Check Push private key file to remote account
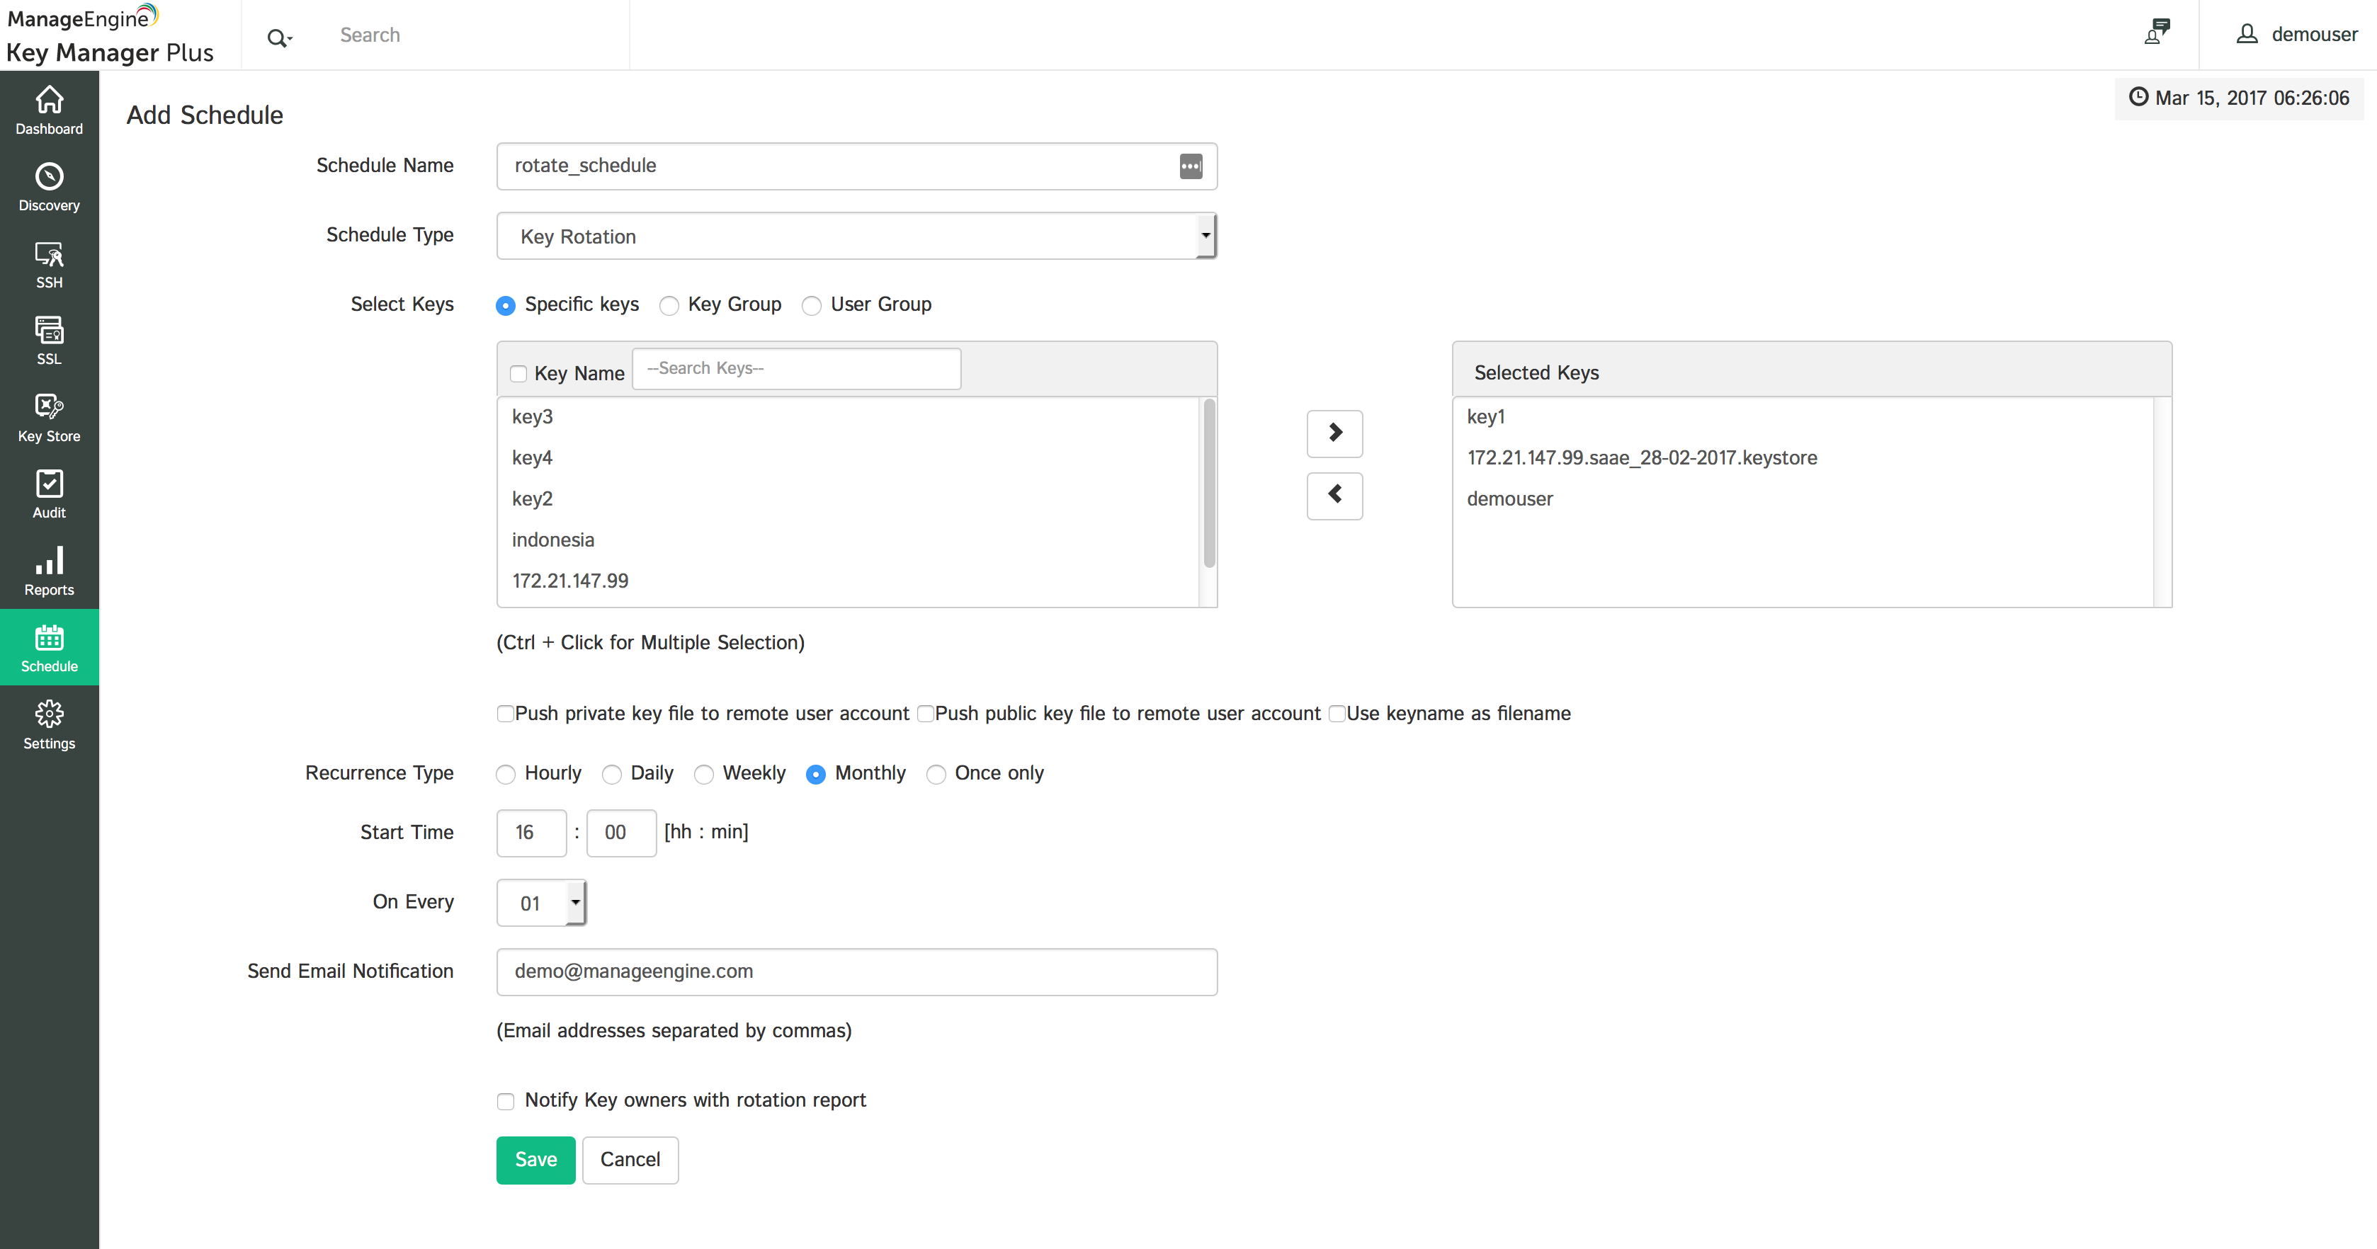 pyautogui.click(x=505, y=713)
